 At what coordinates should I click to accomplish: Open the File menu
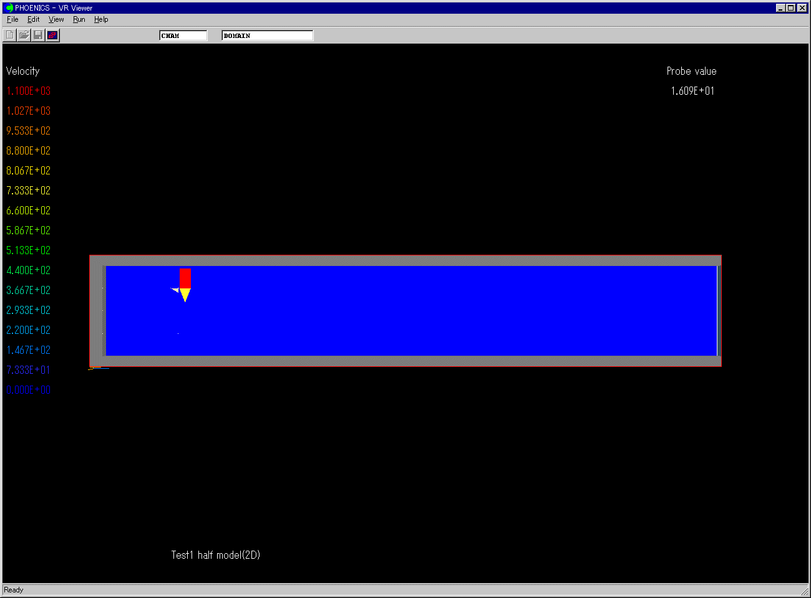tap(12, 19)
